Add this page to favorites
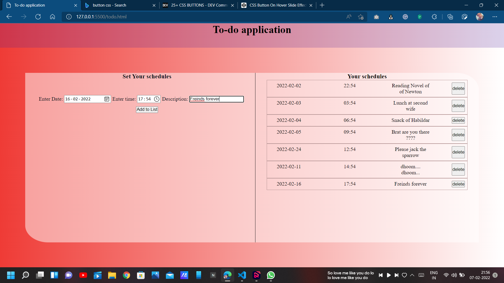This screenshot has width=504, height=283. point(361,17)
